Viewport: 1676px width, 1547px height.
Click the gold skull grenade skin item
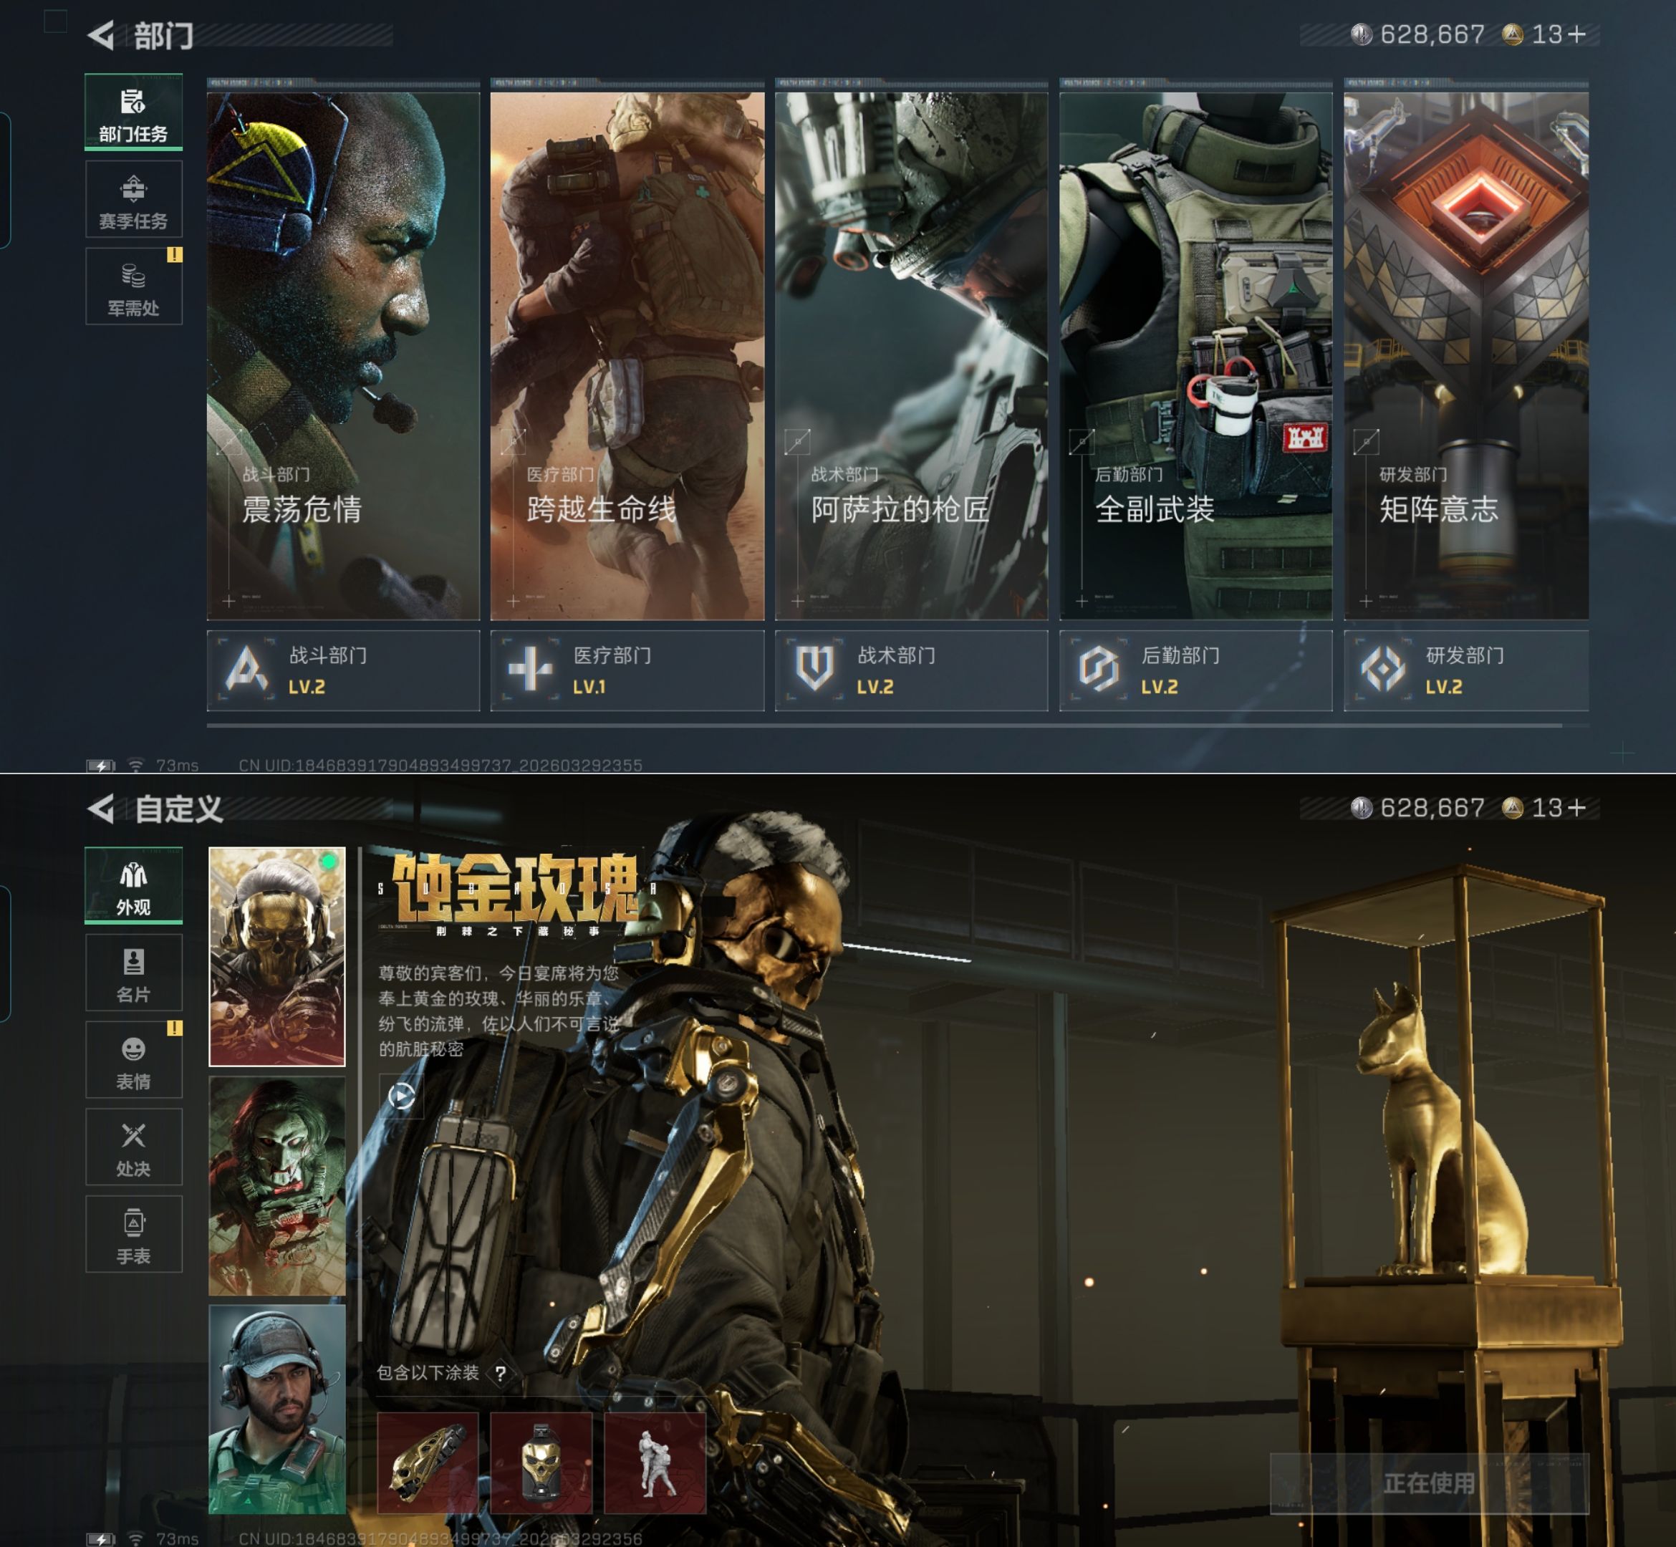541,1462
